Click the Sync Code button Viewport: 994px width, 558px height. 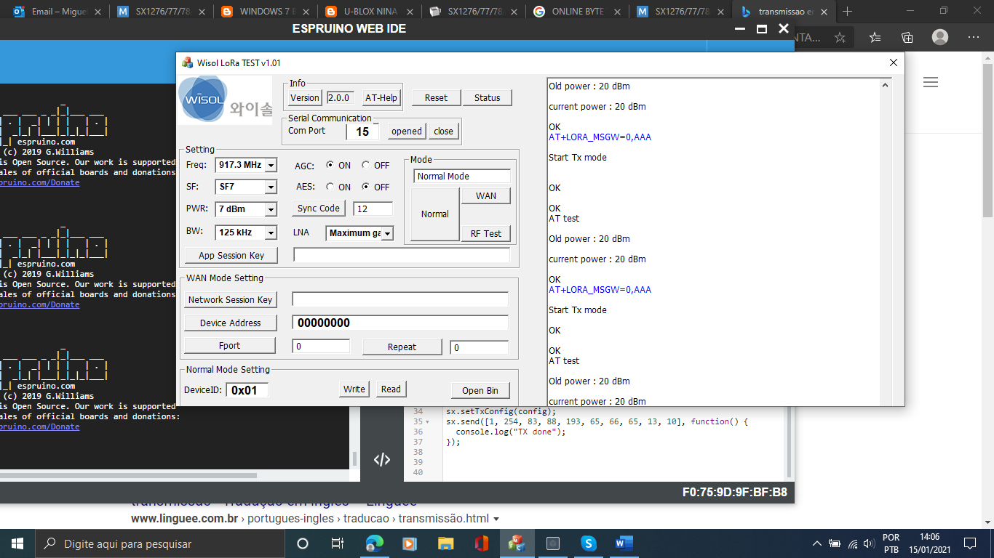click(319, 209)
